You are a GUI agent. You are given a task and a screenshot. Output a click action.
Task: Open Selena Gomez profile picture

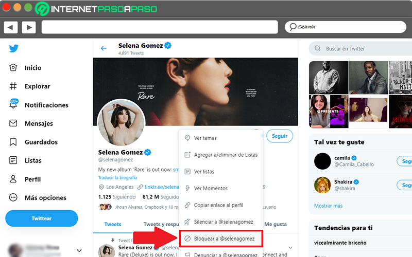(x=121, y=123)
